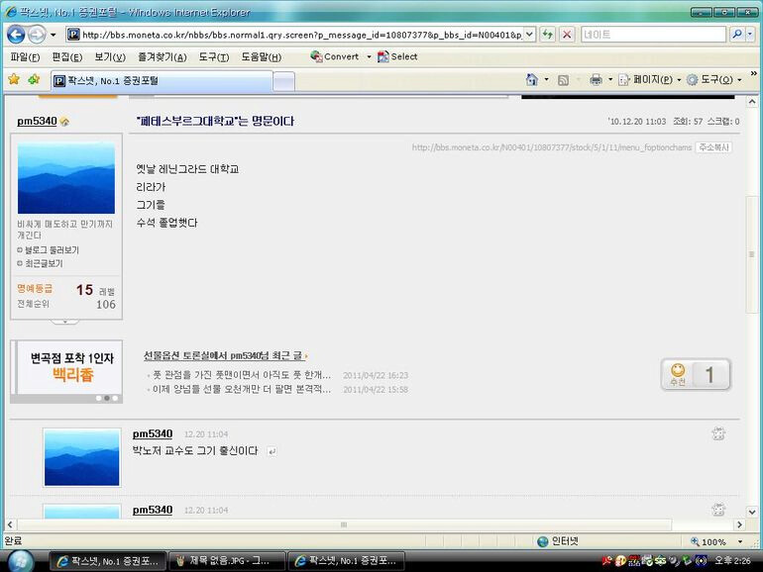
Task: Run search with the magnifier icon
Action: click(737, 35)
